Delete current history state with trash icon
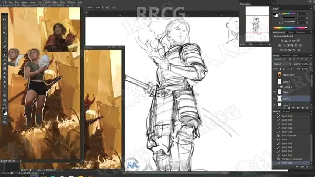The width and height of the screenshot is (315, 177). [x=307, y=167]
